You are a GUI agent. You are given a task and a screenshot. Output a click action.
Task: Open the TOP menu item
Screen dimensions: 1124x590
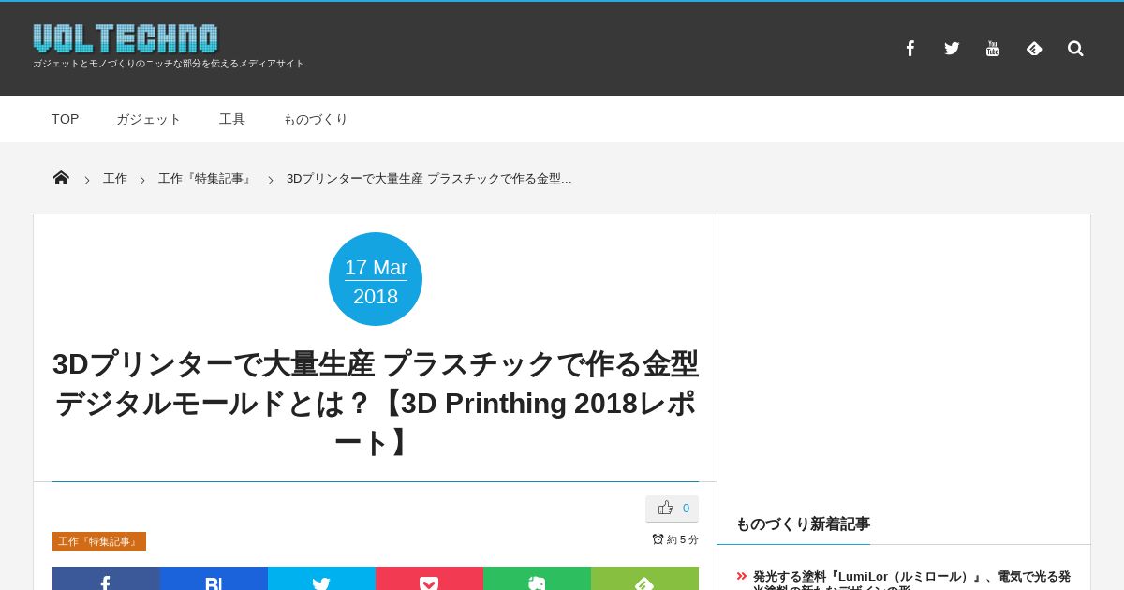(66, 119)
